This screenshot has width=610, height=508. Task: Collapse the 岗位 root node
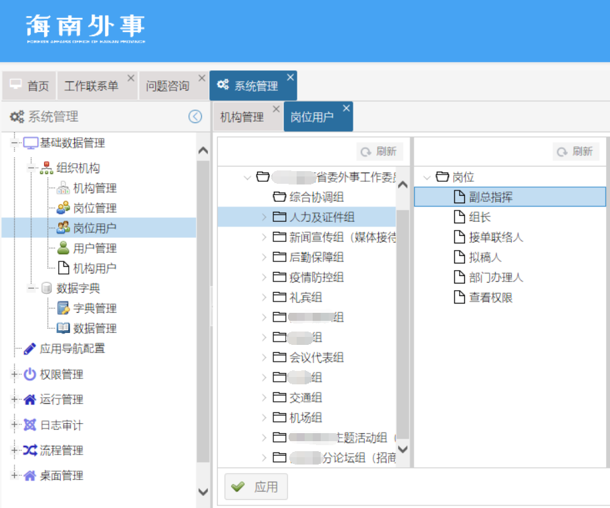427,177
